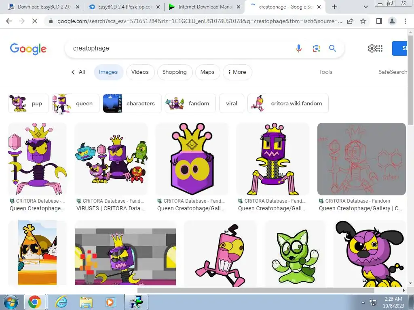
Task: Open the red sketch Queen Creatophage image
Action: pyautogui.click(x=361, y=159)
